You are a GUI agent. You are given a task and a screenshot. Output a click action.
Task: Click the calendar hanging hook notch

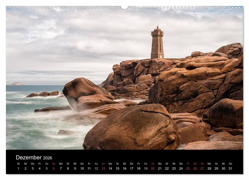pos(125,7)
